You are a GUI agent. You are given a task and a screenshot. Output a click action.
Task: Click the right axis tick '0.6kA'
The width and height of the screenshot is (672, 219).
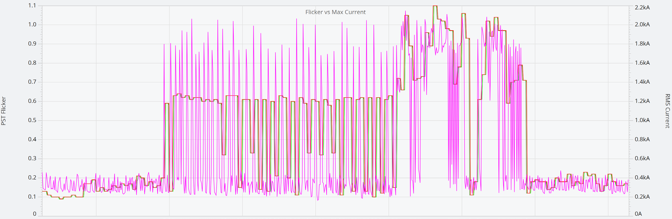click(642, 158)
